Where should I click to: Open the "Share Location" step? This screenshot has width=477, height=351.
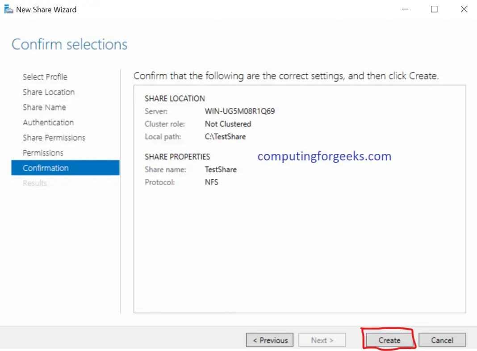point(49,92)
